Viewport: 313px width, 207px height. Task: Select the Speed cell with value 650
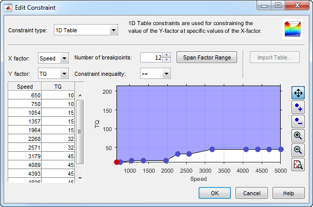click(x=25, y=95)
